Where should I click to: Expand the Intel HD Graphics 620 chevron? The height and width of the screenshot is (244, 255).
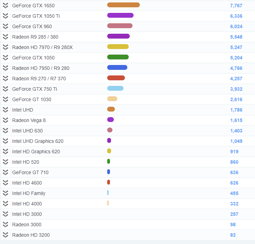tap(5, 152)
